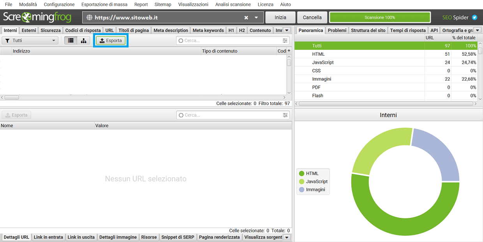This screenshot has width=483, height=242.
Task: Open filter sliders icon in lower search bar
Action: pos(285,115)
